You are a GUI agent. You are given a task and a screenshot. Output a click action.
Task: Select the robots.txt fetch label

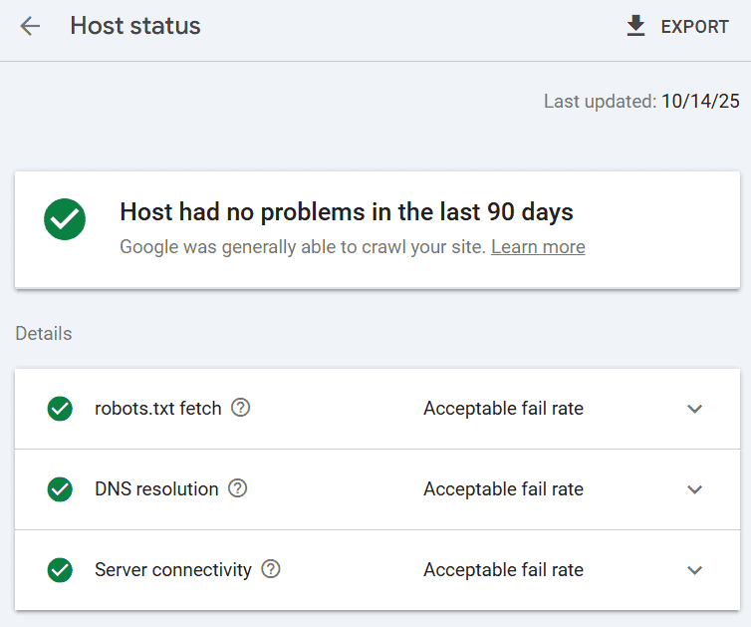(157, 408)
